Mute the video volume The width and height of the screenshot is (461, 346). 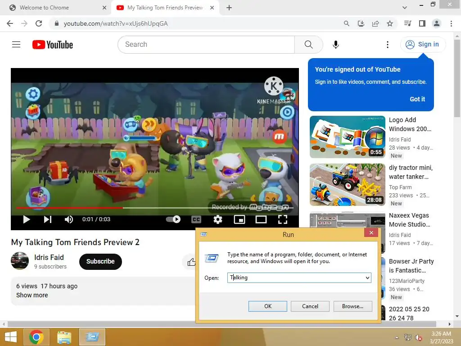coord(68,219)
